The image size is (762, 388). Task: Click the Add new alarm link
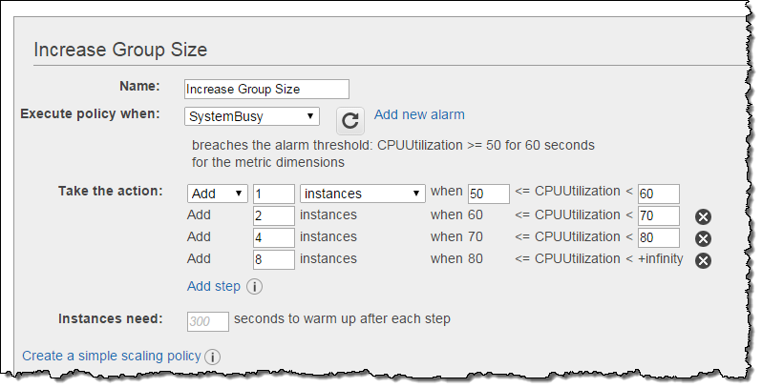(x=419, y=114)
